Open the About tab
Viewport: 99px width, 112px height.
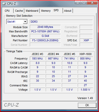point(68,11)
